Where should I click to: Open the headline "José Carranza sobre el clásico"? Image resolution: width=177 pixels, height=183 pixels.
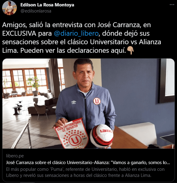(x=88, y=163)
